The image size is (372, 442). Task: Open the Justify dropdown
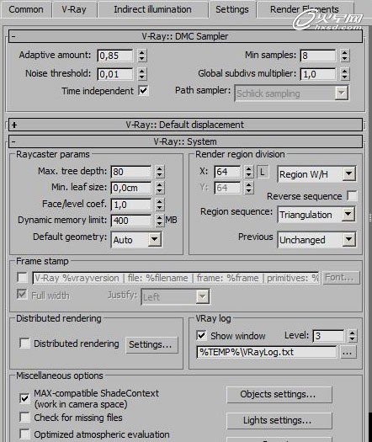pos(175,296)
